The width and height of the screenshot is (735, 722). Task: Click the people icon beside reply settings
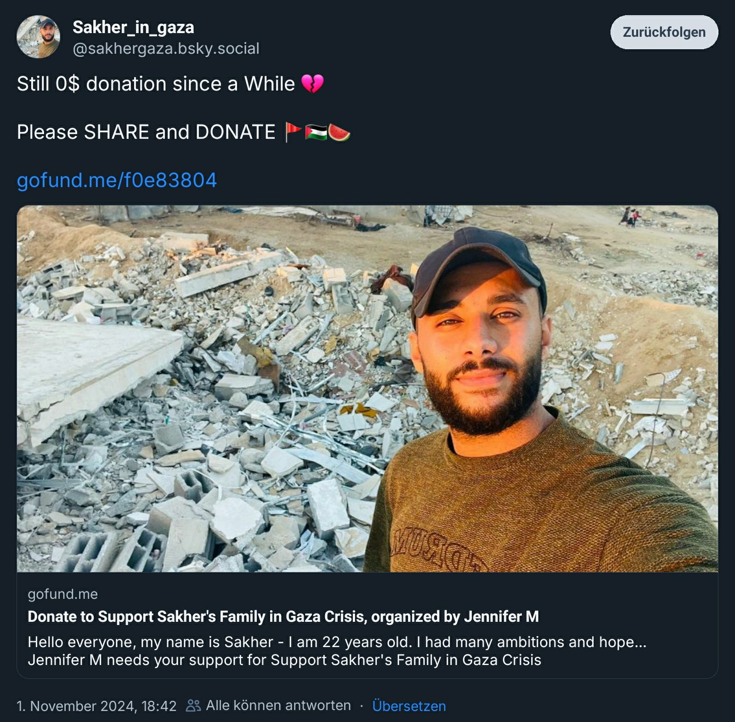click(193, 705)
